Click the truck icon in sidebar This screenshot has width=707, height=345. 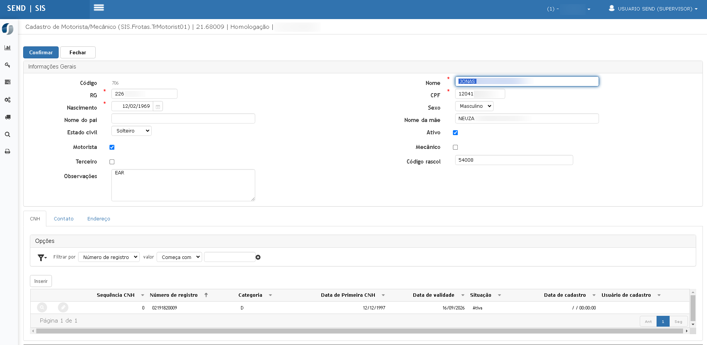click(x=7, y=117)
